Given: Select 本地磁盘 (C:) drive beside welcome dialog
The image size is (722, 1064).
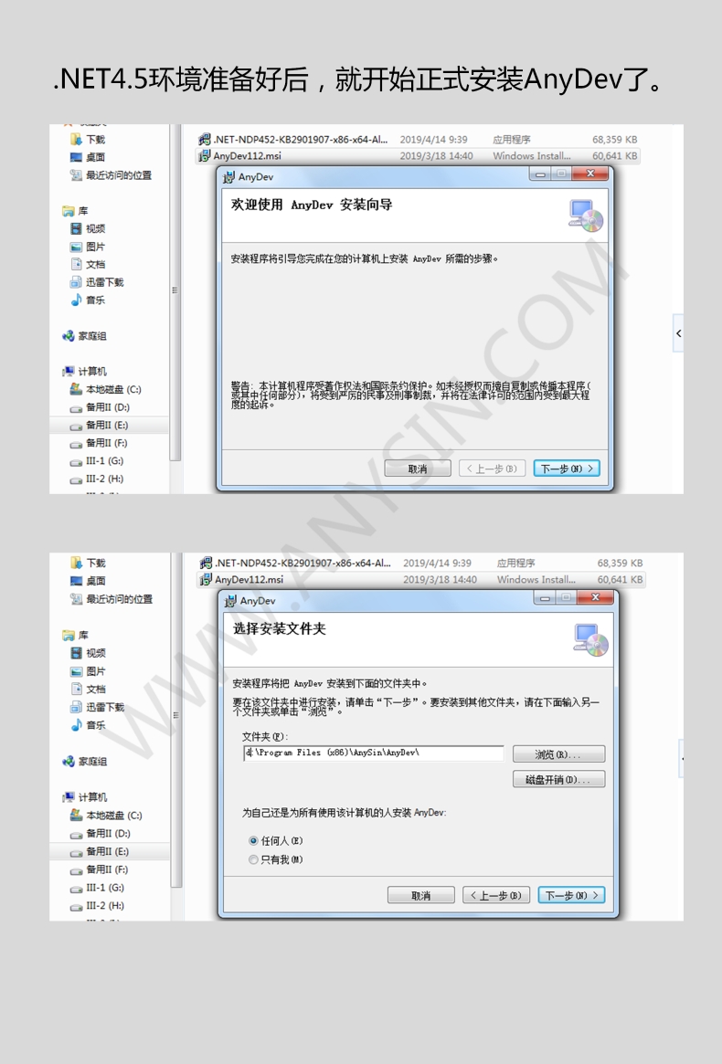Looking at the screenshot, I should point(77,389).
